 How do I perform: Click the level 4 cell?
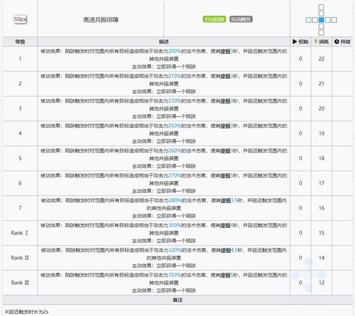(x=20, y=133)
